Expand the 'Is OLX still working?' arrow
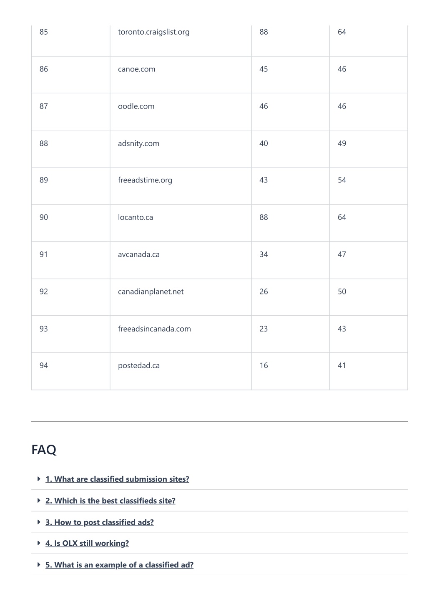Screen dimensions: 427x605 (x=39, y=543)
